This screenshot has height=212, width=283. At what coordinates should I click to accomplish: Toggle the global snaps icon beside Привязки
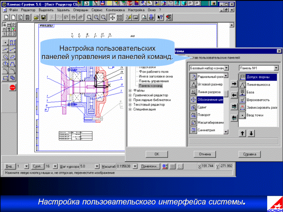click(165, 166)
